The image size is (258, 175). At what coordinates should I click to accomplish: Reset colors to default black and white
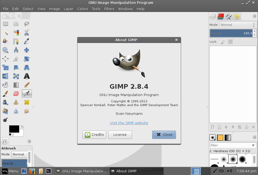pyautogui.click(x=11, y=135)
